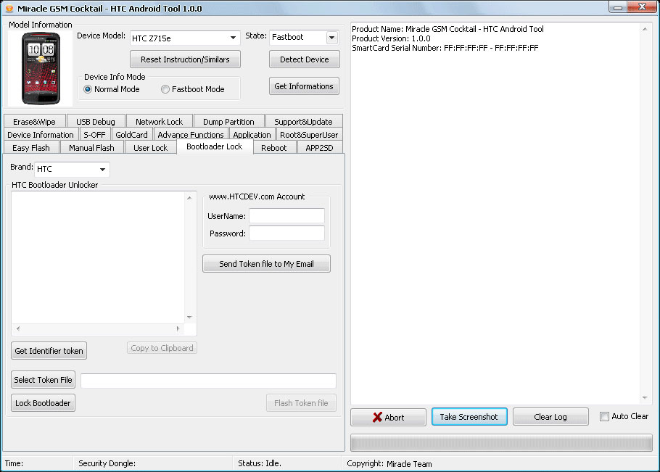Enable the Auto Clear checkbox
The image size is (660, 472).
tap(604, 416)
